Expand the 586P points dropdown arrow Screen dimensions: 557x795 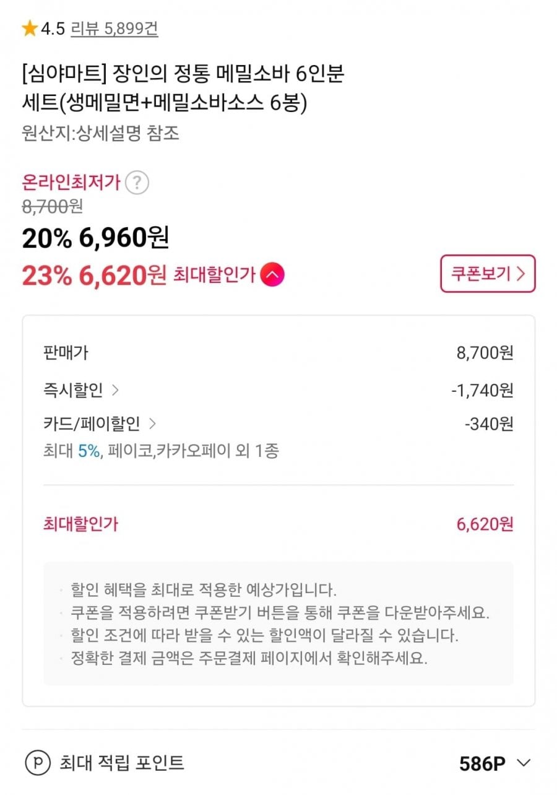point(524,763)
